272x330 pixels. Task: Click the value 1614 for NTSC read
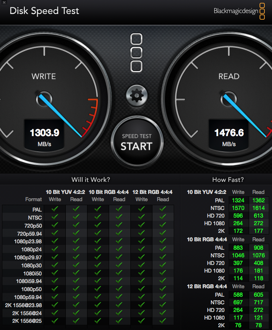258,208
